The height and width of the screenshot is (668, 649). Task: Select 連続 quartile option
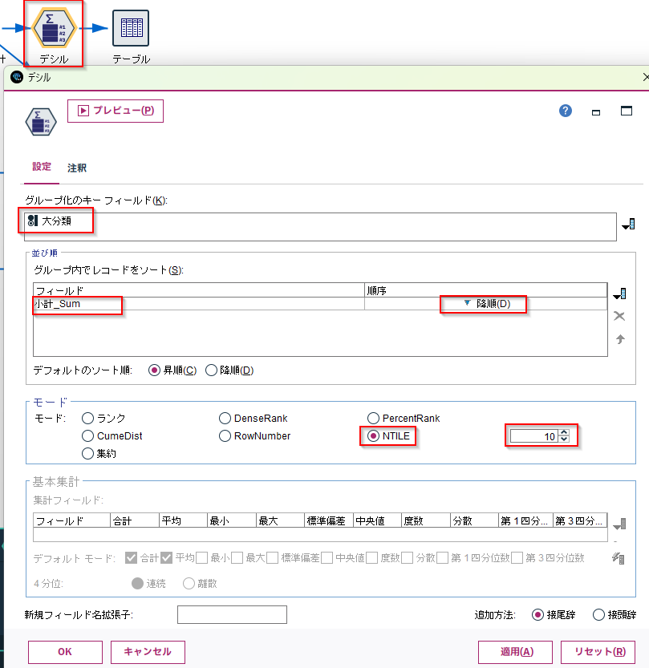(x=138, y=583)
